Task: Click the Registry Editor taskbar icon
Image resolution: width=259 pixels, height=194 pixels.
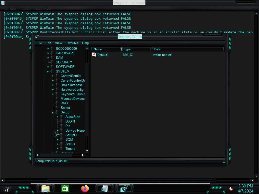Action: pyautogui.click(x=124, y=188)
